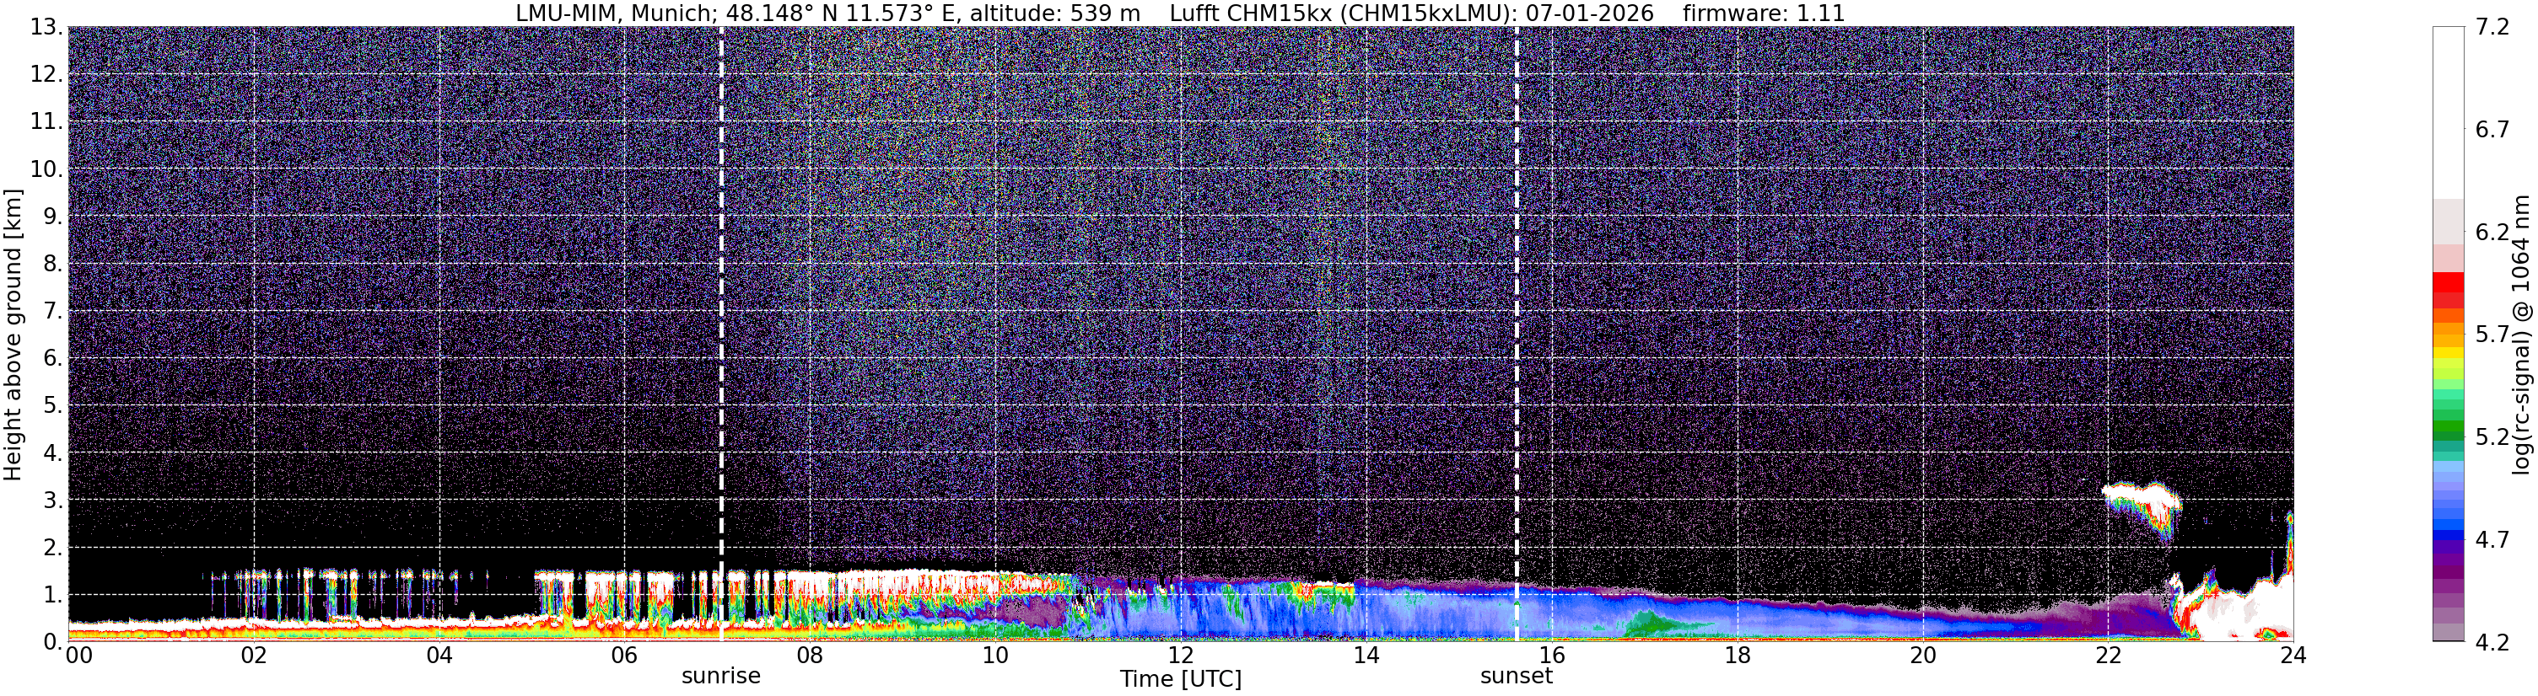Click the y-axis tick label '8.'
The image size is (2538, 696).
53,263
